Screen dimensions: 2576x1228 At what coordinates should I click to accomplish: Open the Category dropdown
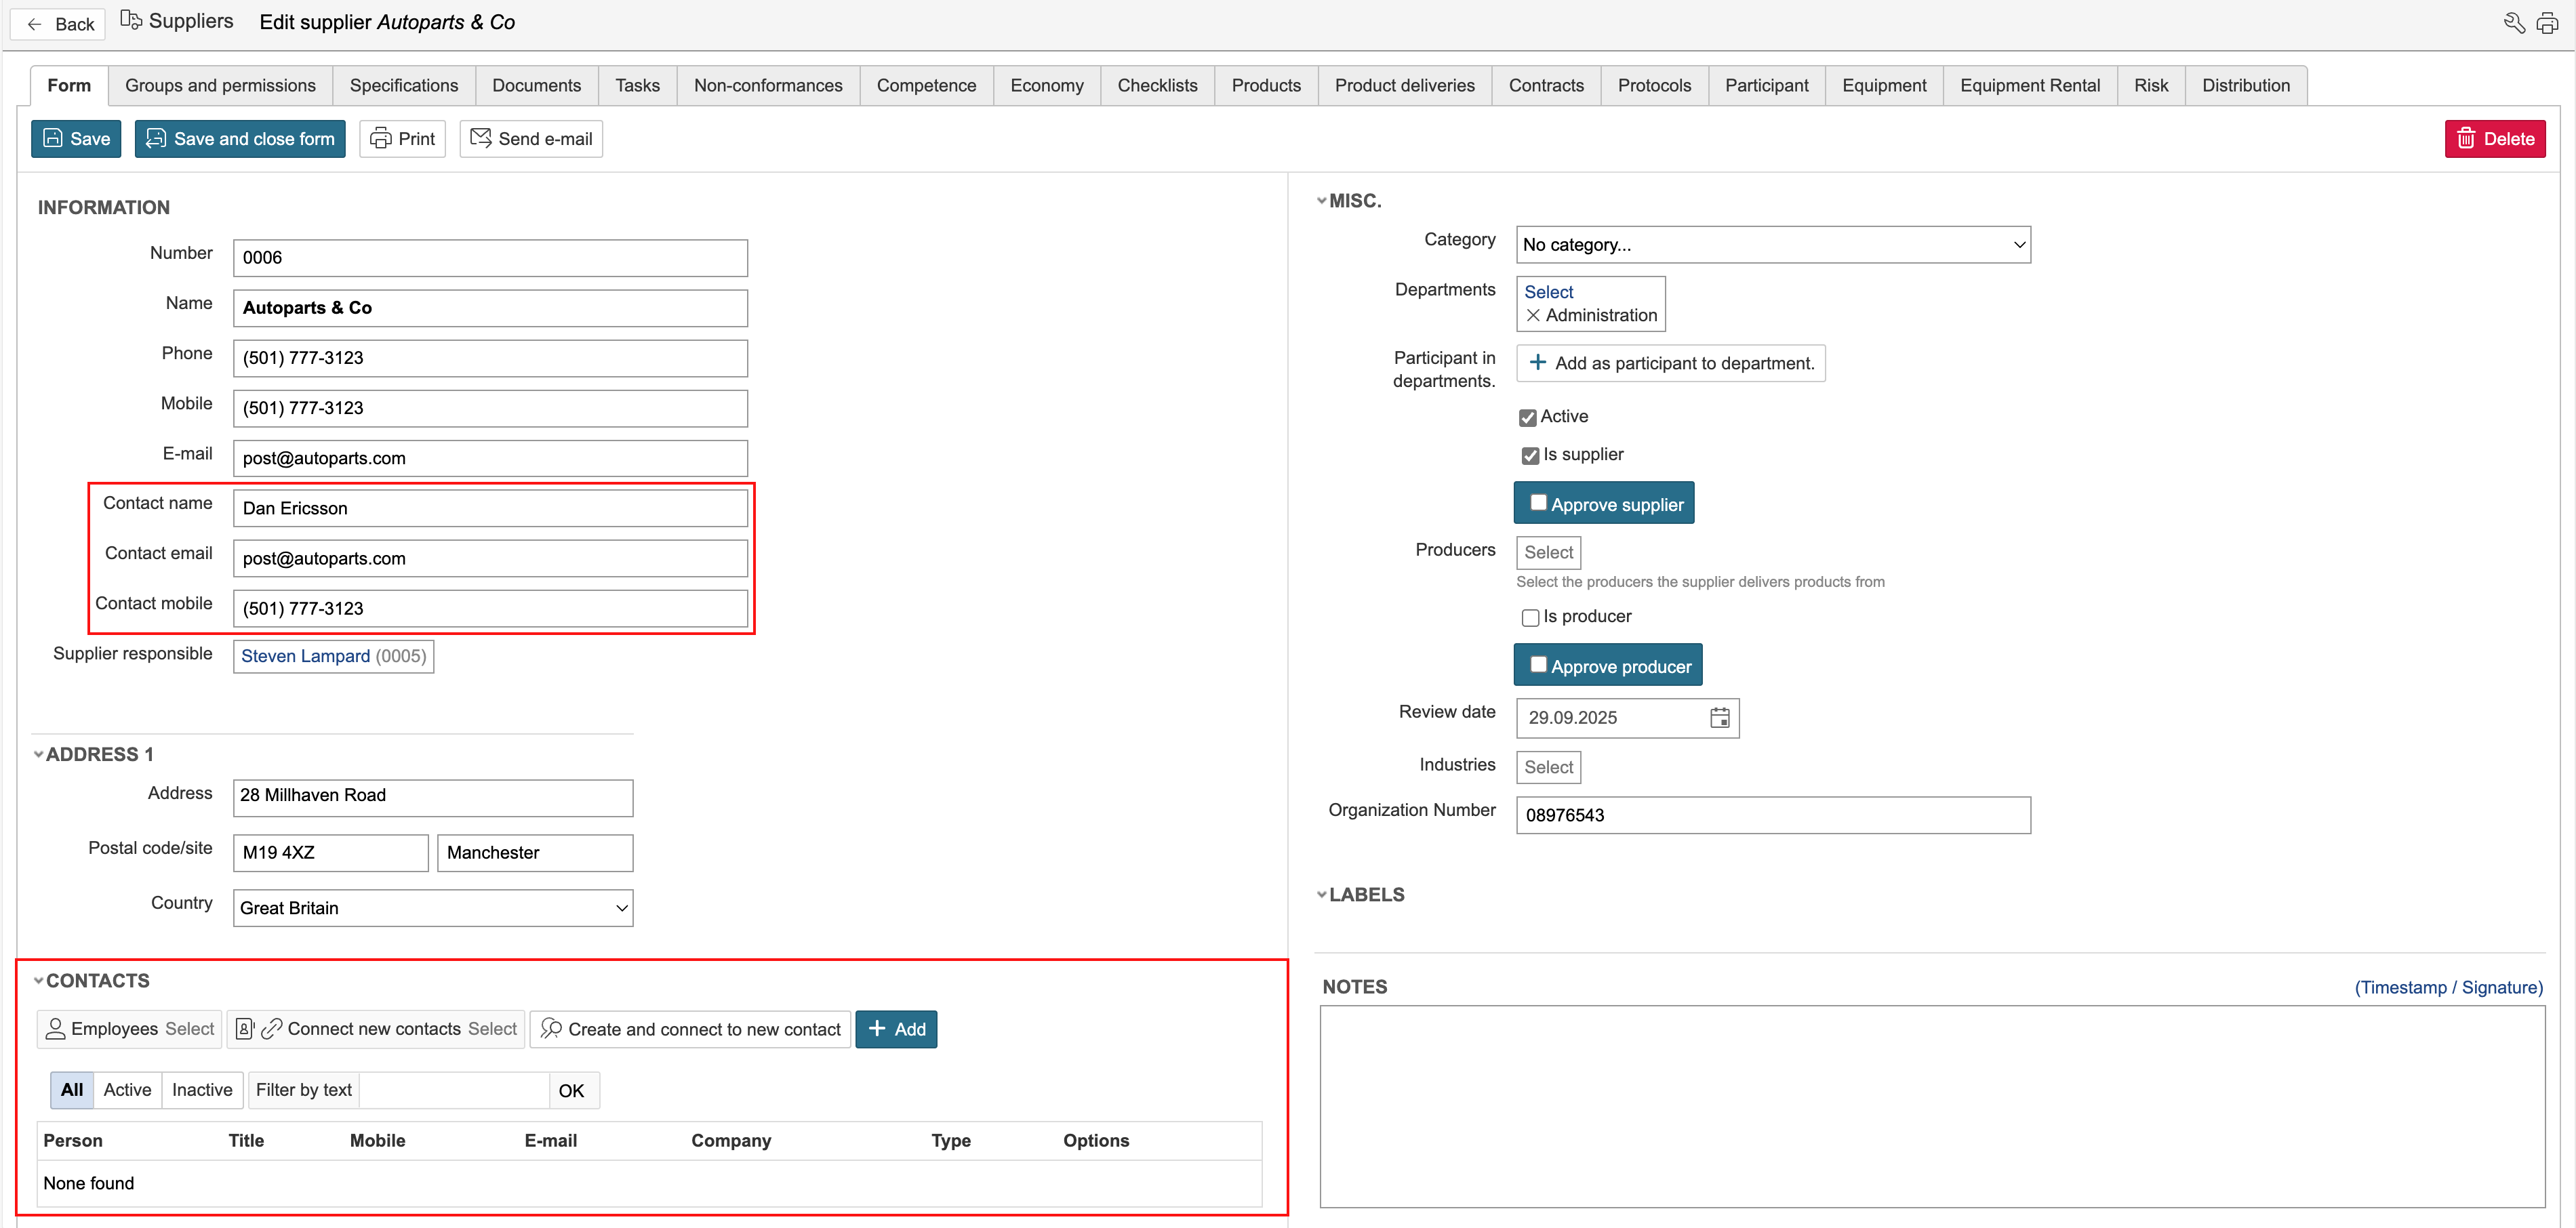coord(1773,245)
